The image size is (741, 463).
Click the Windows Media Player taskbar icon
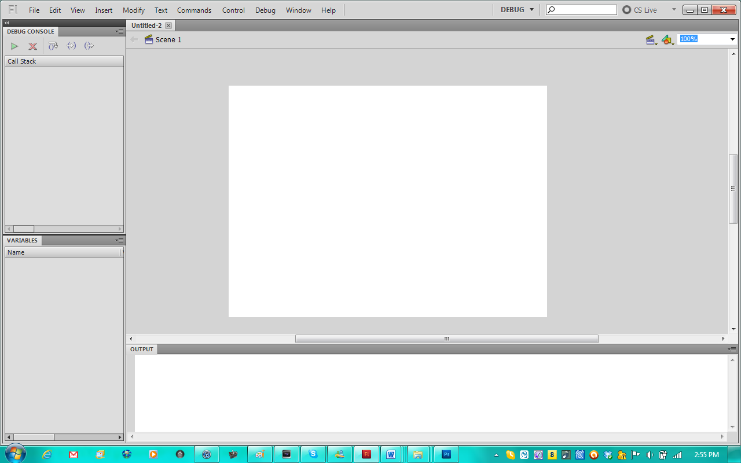[x=153, y=454]
